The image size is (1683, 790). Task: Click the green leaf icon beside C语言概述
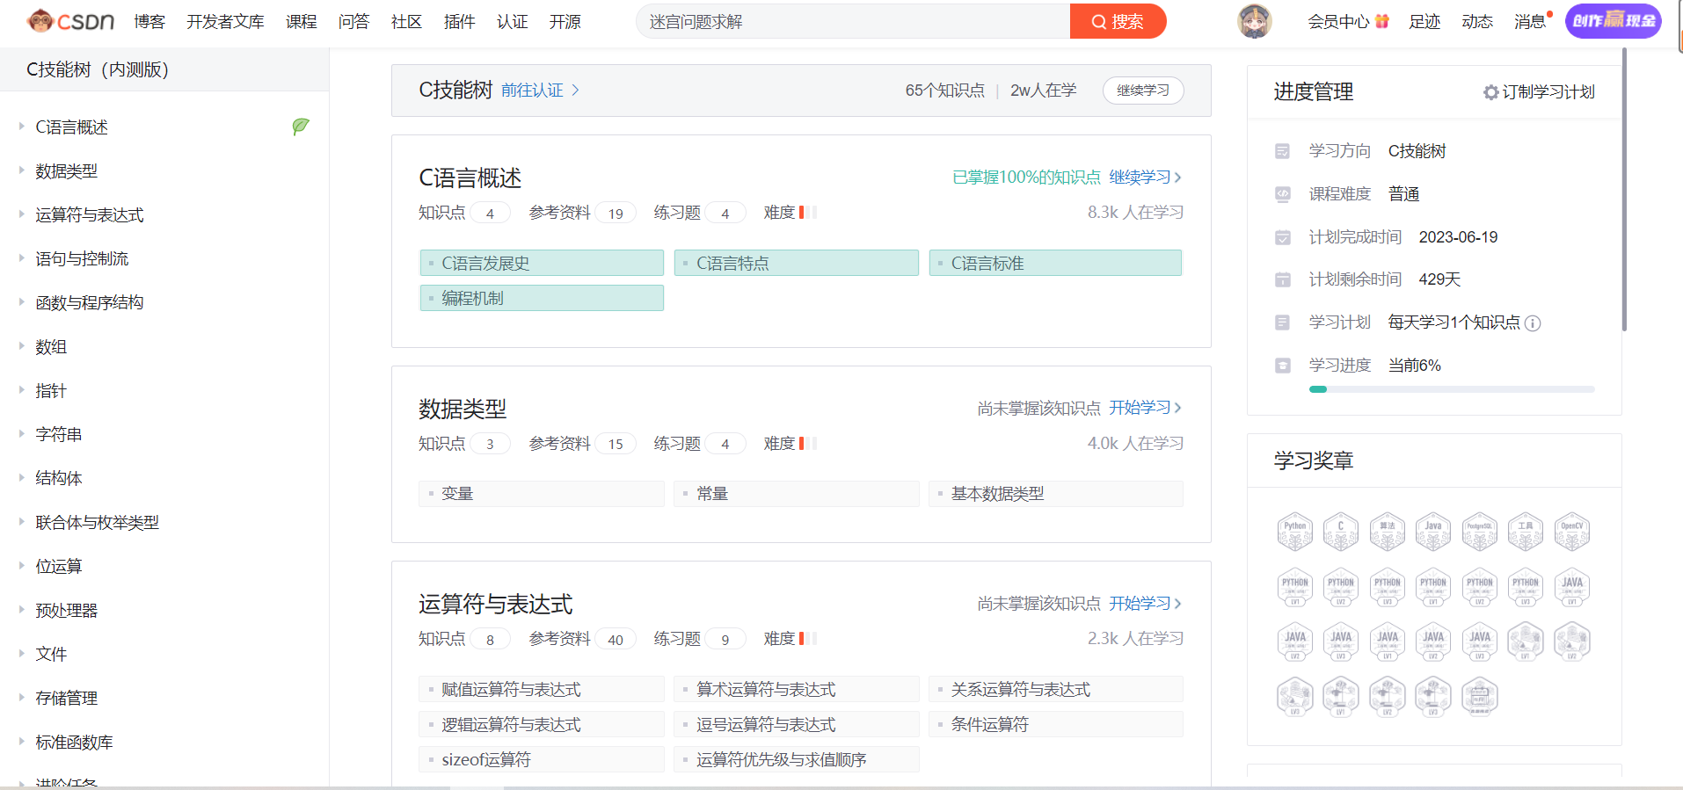(300, 127)
